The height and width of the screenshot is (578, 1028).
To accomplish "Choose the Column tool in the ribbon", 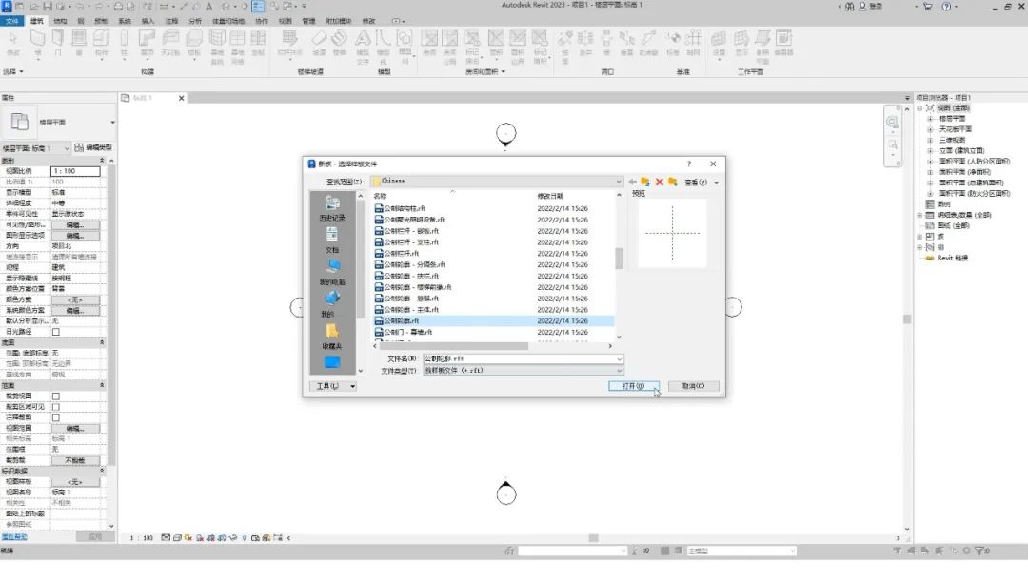I will click(x=123, y=43).
